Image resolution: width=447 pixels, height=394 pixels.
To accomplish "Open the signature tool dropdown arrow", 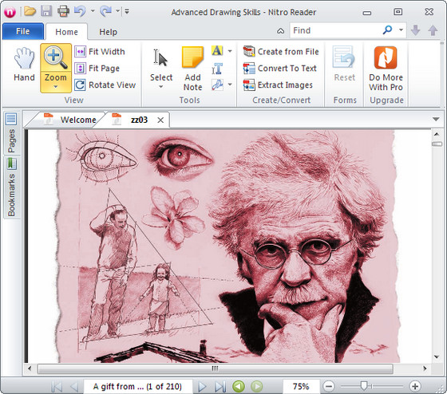I will point(230,85).
